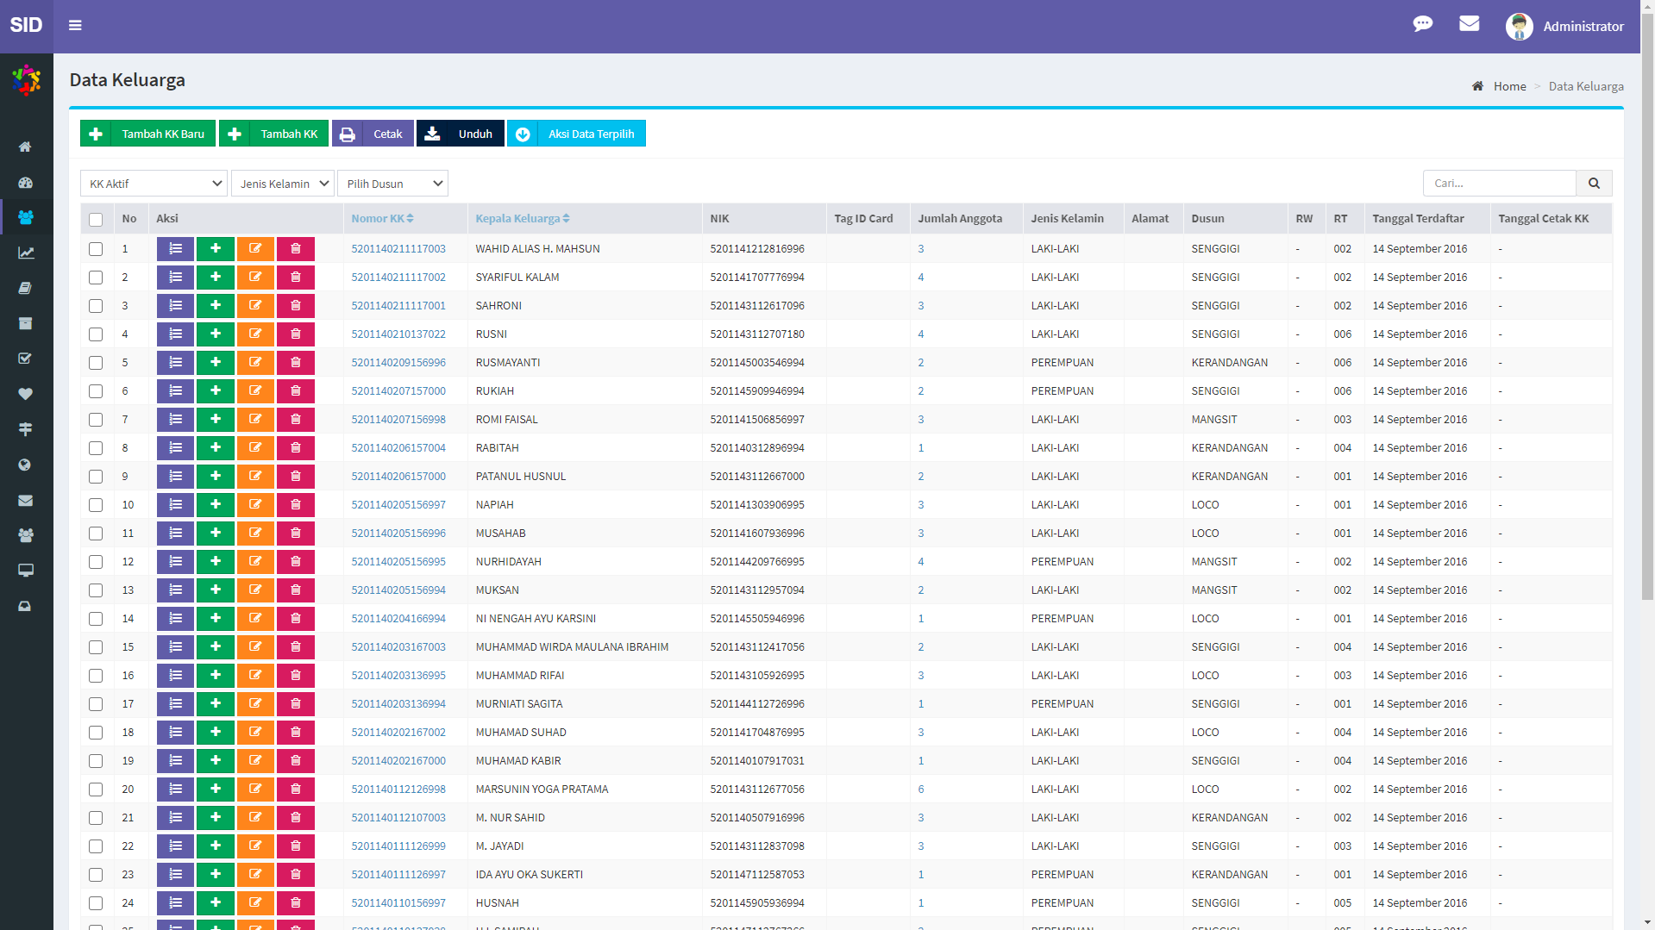Viewport: 1655px width, 930px height.
Task: Tick the checkbox for row 5 RUSMAYANTI
Action: [96, 363]
